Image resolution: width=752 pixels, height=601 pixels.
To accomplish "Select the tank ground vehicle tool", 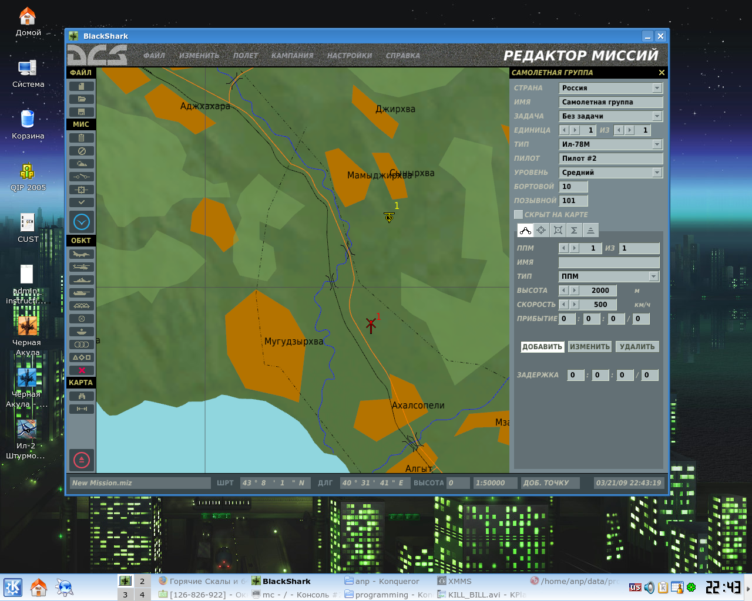I will (x=81, y=293).
